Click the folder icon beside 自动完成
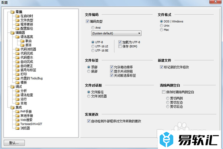This screenshot has width=223, height=149. pyautogui.click(x=17, y=62)
